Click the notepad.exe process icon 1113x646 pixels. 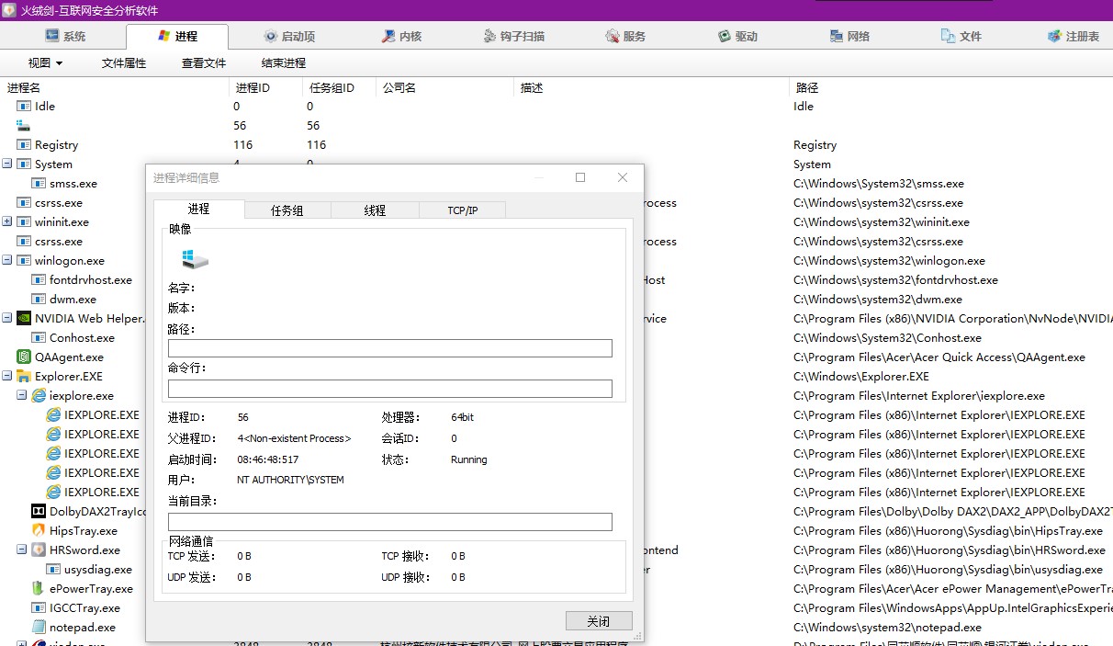(x=39, y=627)
